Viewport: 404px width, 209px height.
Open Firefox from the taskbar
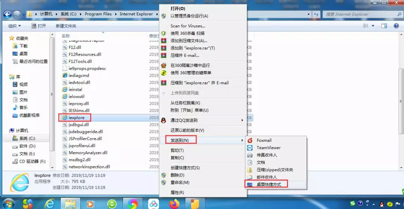[174, 204]
